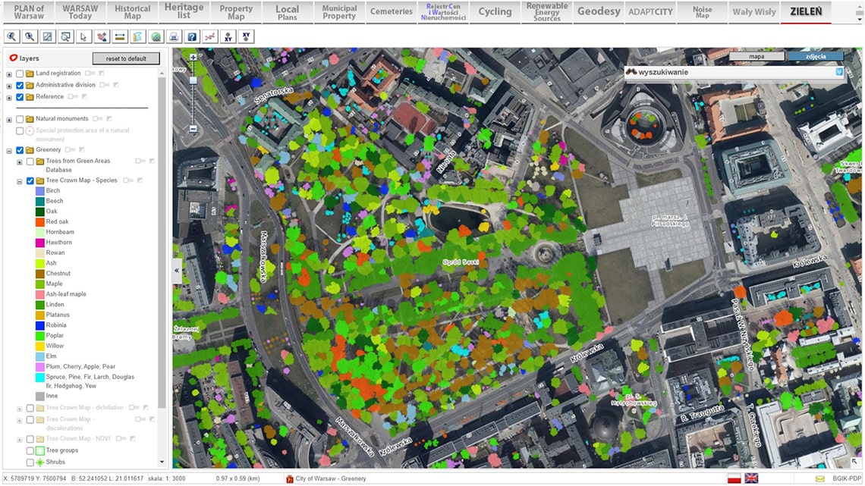Click the get XY coordinates icon
This screenshot has width=865, height=486.
click(228, 37)
